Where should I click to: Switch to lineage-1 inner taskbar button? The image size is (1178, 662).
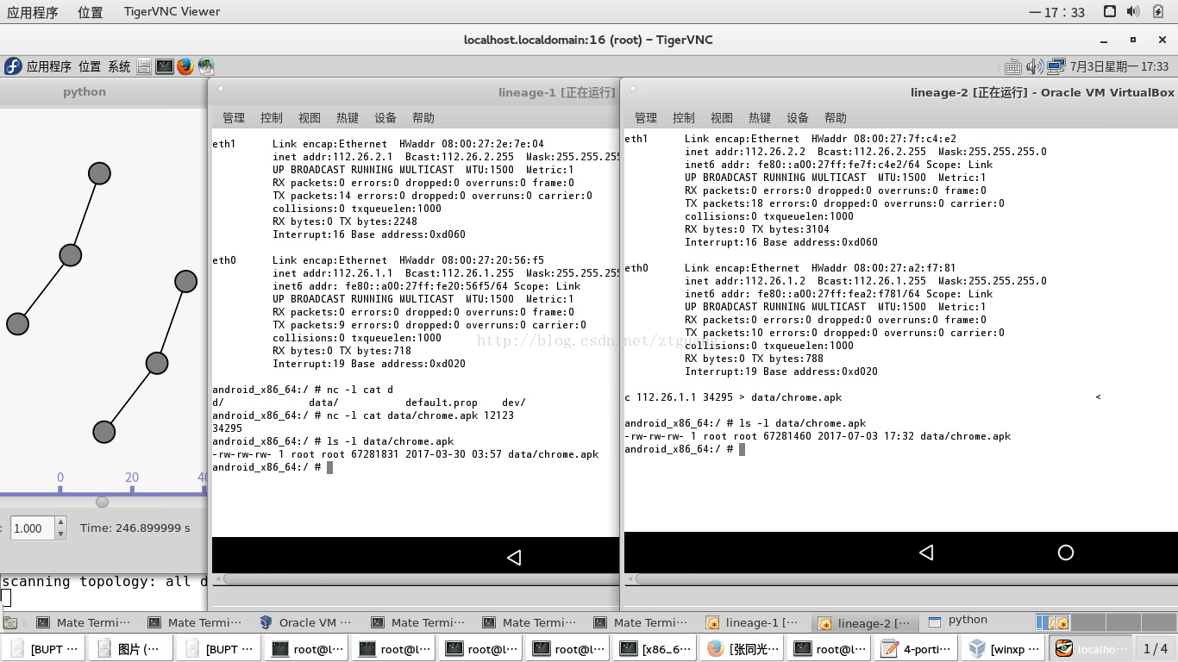coord(753,622)
